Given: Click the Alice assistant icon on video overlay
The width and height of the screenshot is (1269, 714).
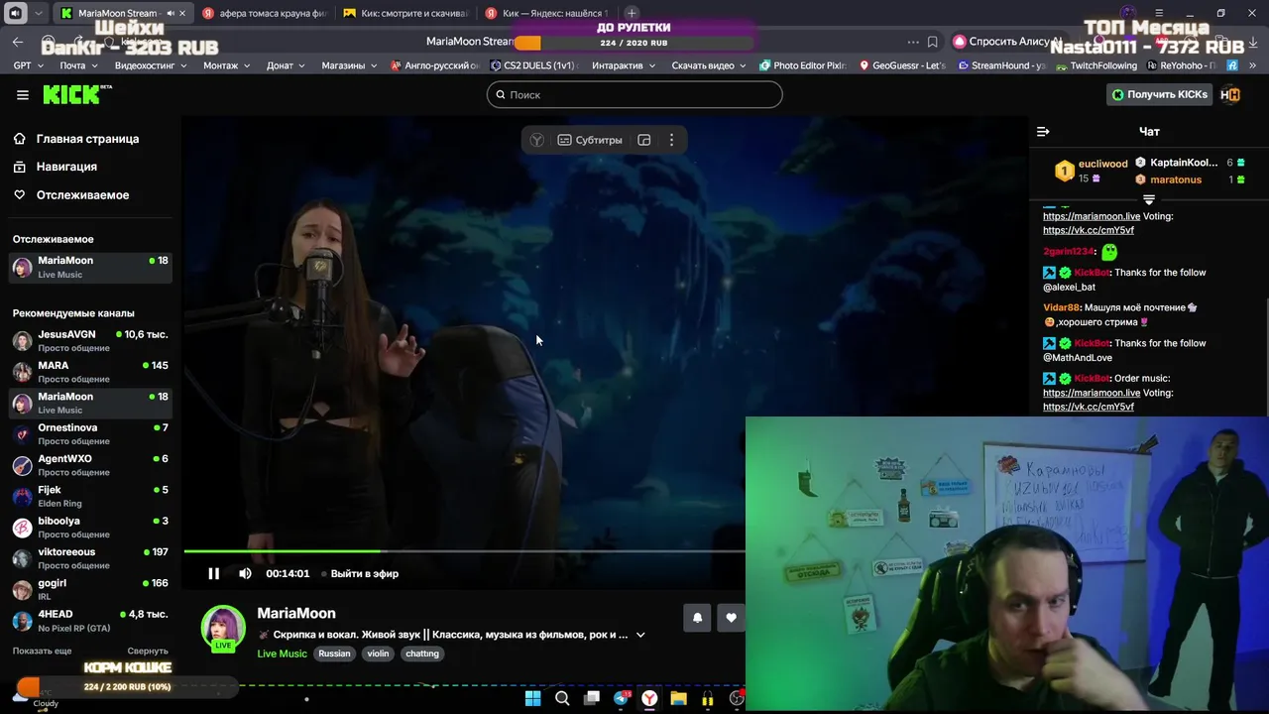Looking at the screenshot, I should coord(536,140).
